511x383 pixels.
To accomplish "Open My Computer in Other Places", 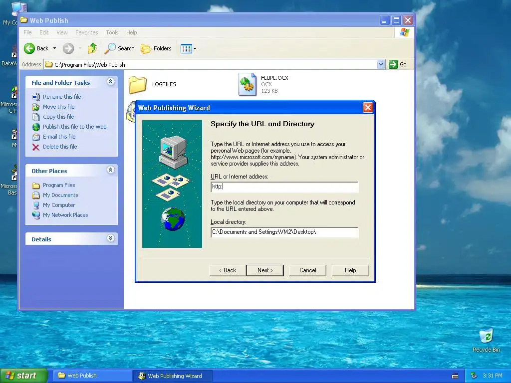I will 59,205.
